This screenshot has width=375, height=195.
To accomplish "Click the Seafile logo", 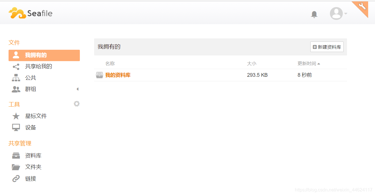I will pos(31,13).
